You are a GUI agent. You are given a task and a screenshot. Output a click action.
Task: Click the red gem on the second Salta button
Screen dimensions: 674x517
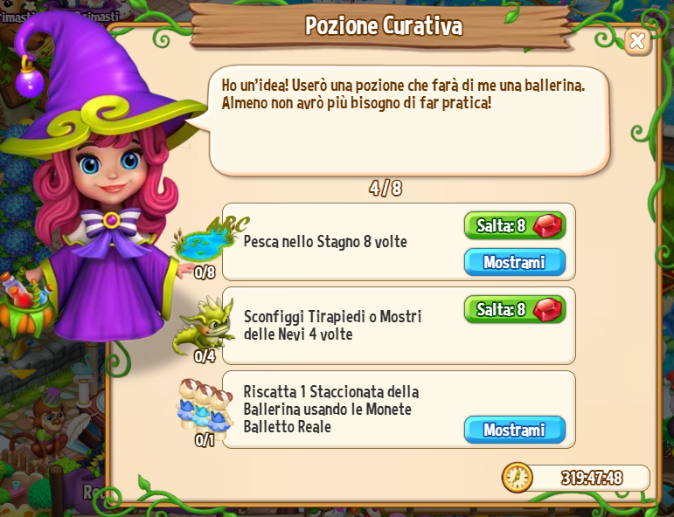point(547,310)
